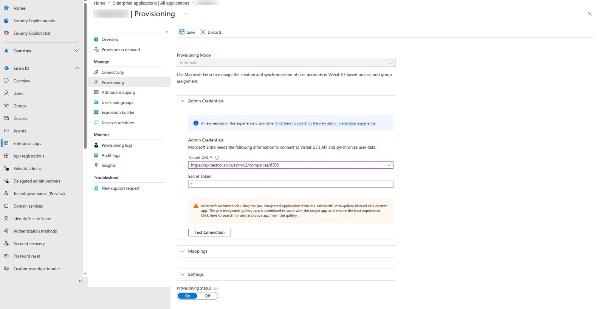Image resolution: width=601 pixels, height=309 pixels.
Task: Open Expression builder
Action: (118, 112)
